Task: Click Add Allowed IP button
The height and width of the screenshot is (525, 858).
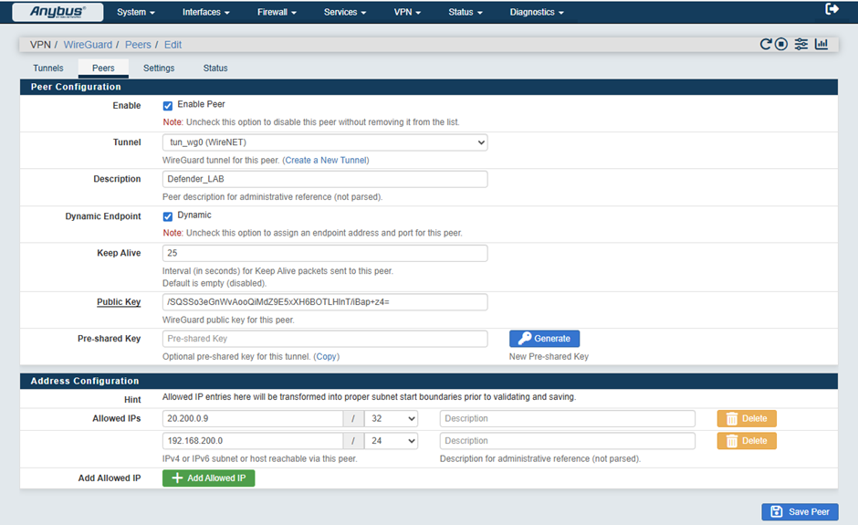Action: 208,478
